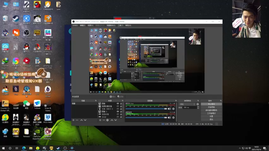Move scene down in Scenes panel

click(x=85, y=120)
